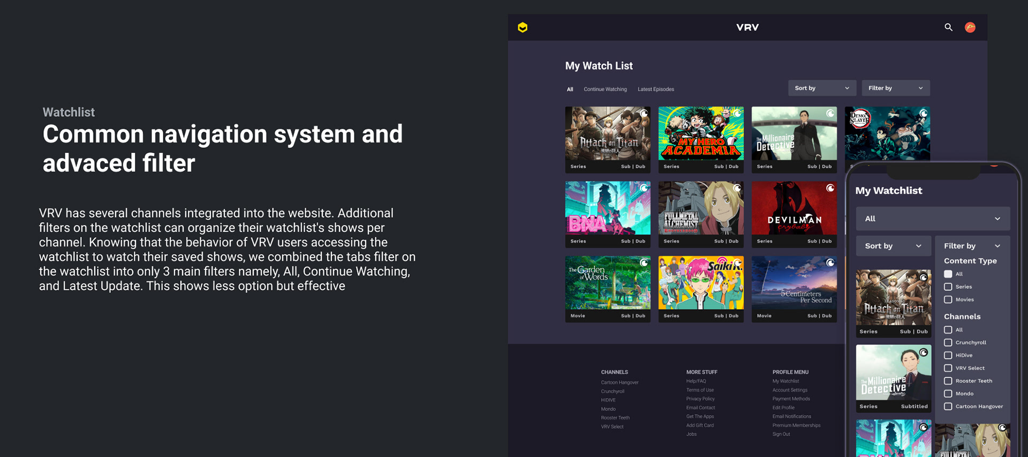1028x457 pixels.
Task: Click watchlist icon on Saiki K card
Action: tap(737, 263)
